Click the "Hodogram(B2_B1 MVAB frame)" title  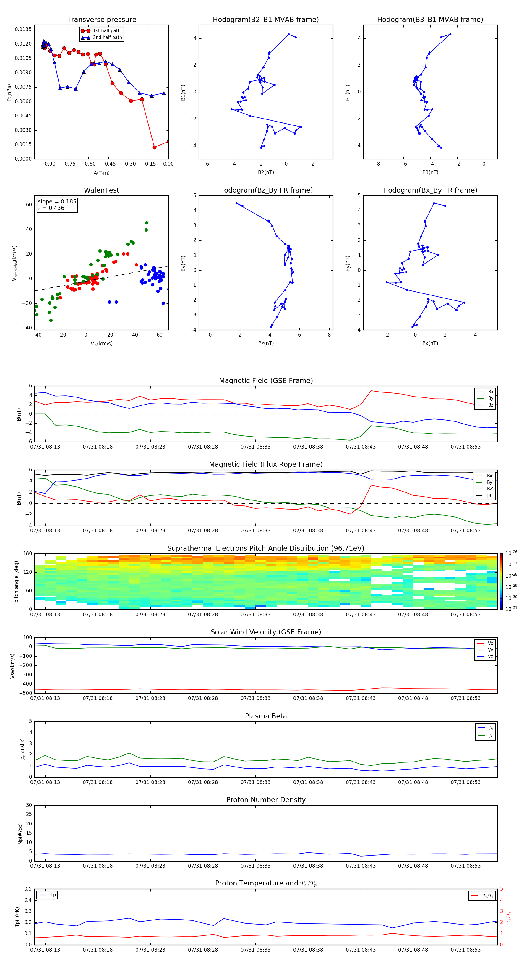[266, 20]
